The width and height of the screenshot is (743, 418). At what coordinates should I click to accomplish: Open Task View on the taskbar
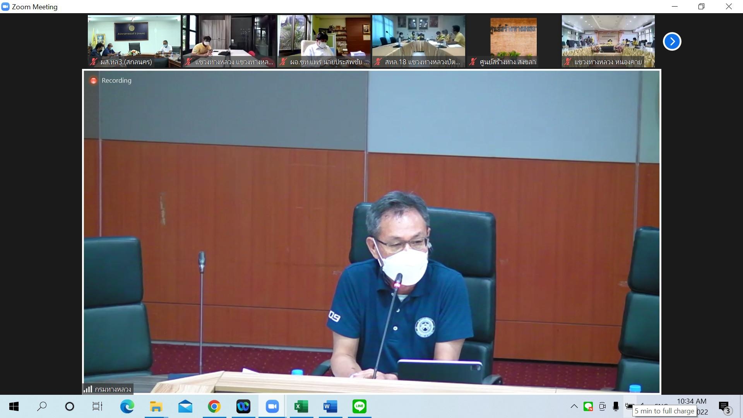click(x=97, y=406)
